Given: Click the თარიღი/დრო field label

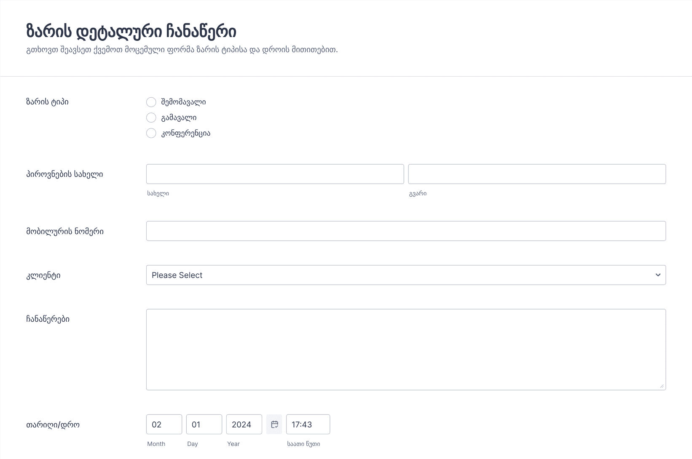Looking at the screenshot, I should [x=53, y=425].
